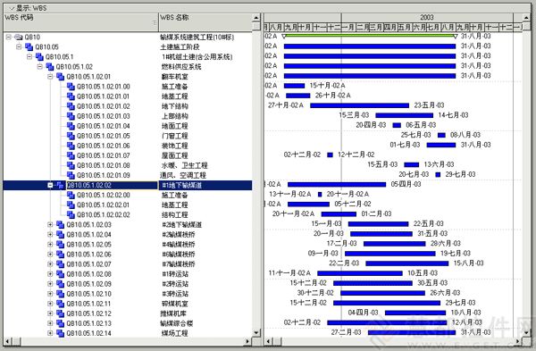Expand the QB10.05.1.02.10 node
Viewport: 536px width, 351px height.
(x=50, y=294)
